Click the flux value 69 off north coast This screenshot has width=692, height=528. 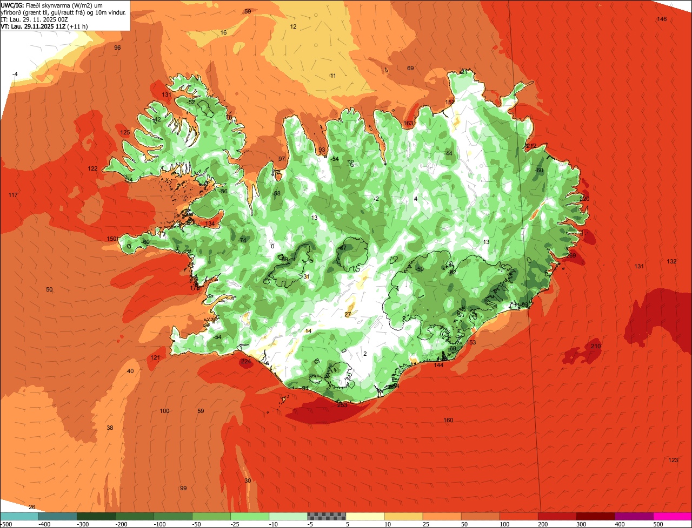pyautogui.click(x=410, y=68)
